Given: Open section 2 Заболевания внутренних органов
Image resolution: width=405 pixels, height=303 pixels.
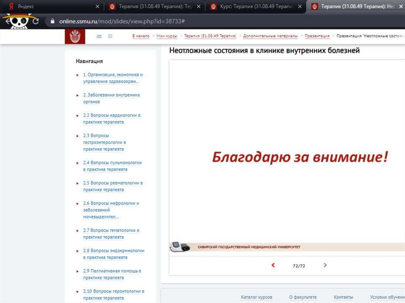Looking at the screenshot, I should point(112,98).
